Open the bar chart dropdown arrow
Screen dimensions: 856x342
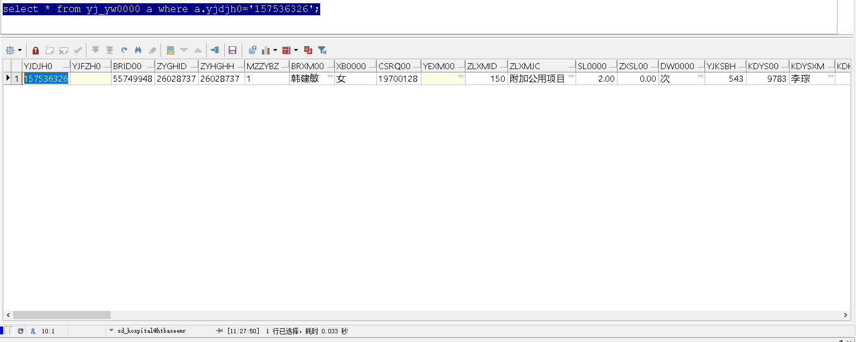[x=276, y=50]
